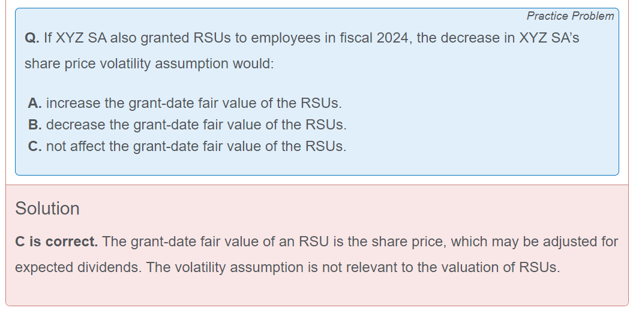
Task: Click the bold letter B option marker
Action: 35,125
